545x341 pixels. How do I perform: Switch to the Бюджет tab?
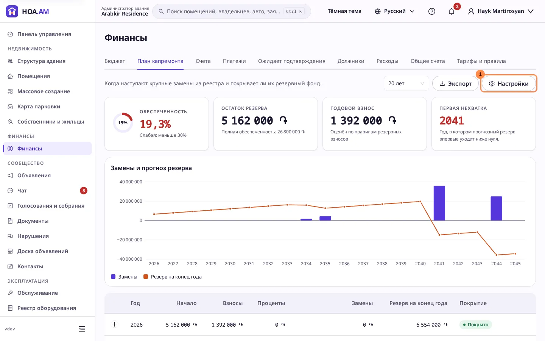pos(115,61)
